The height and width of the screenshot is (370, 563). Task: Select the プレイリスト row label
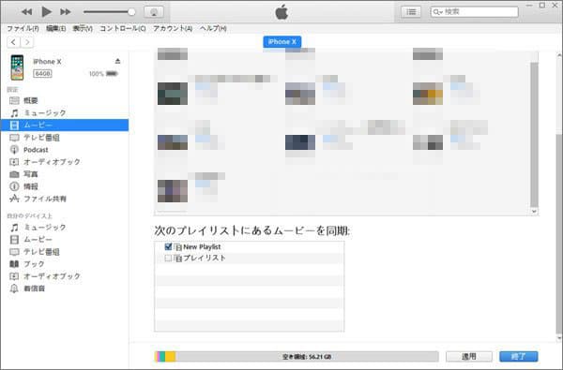click(205, 258)
